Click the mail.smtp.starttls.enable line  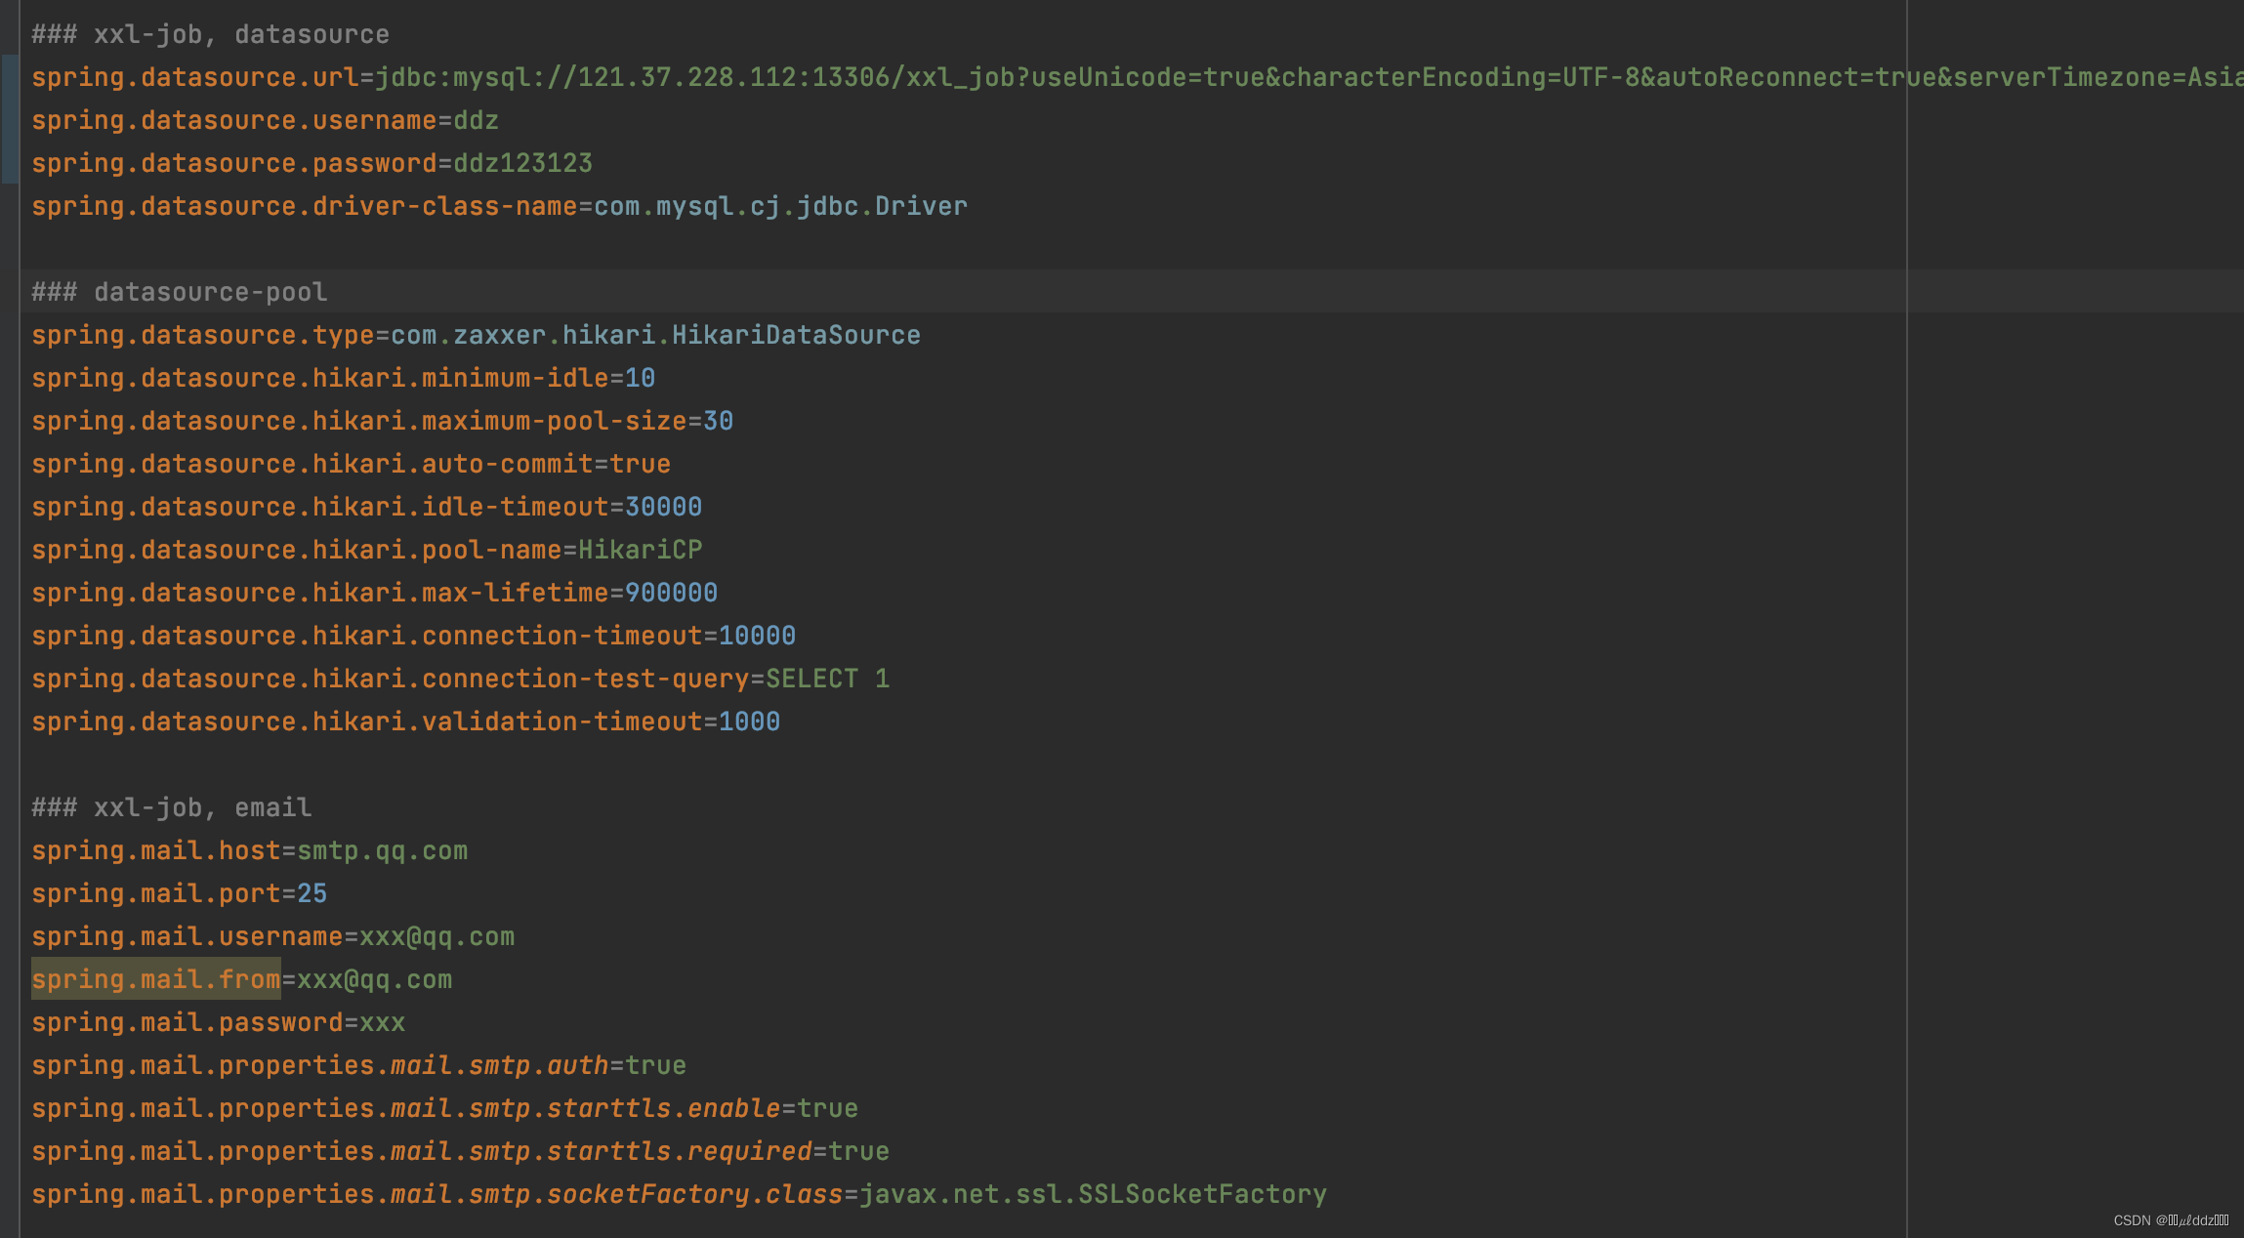click(x=444, y=1109)
